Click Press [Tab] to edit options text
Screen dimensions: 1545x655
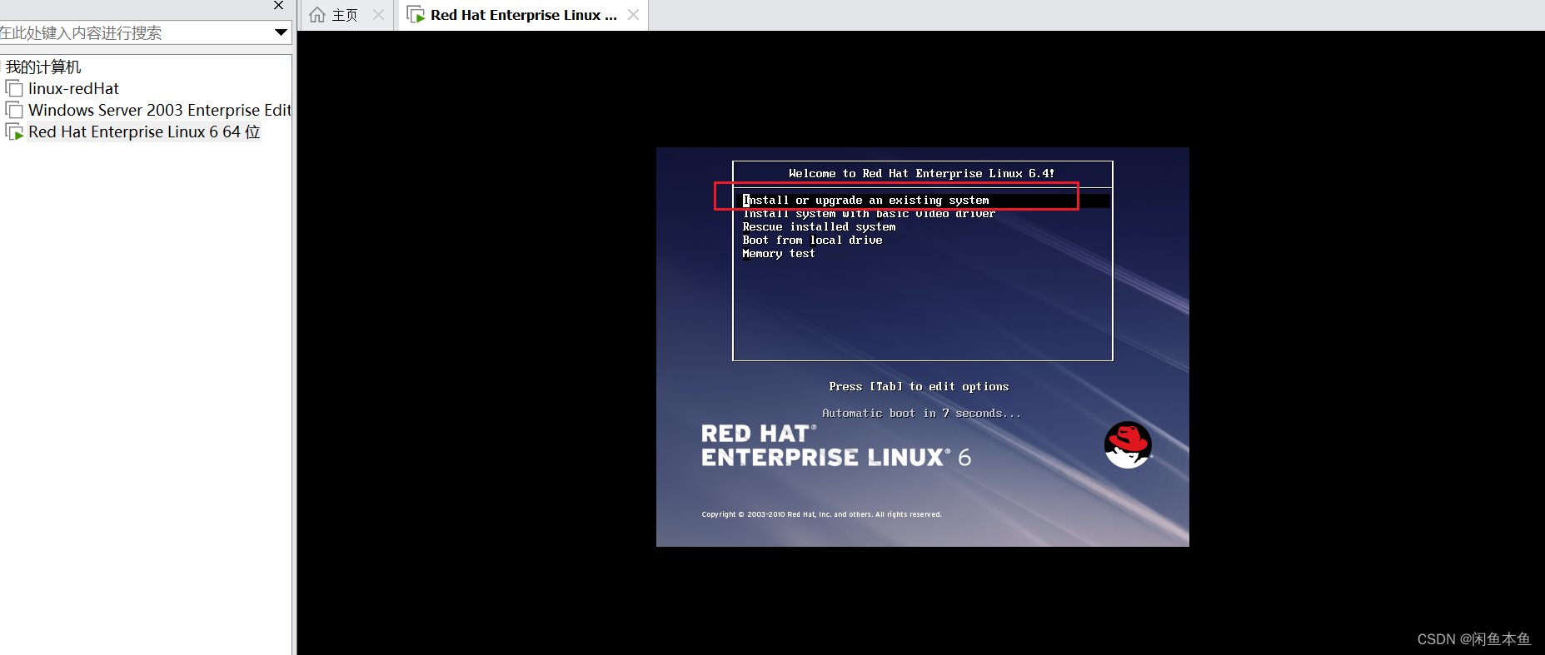pyautogui.click(x=919, y=386)
